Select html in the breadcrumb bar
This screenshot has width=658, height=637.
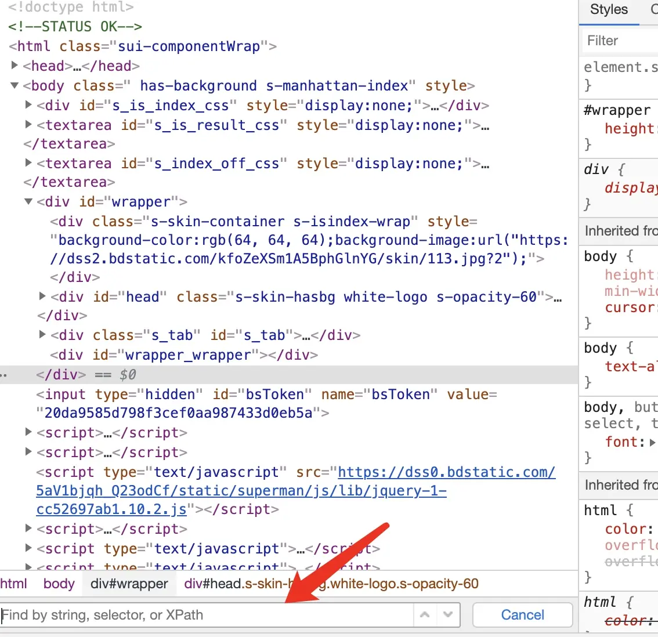click(13, 584)
